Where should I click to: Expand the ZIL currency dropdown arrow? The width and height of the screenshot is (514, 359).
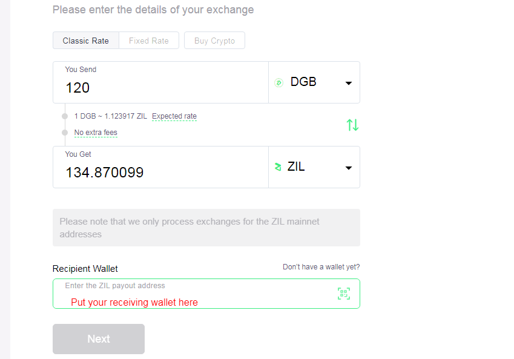349,168
